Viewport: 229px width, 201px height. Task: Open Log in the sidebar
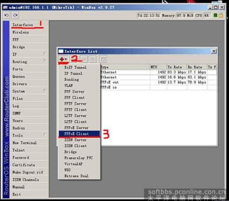coord(16,106)
